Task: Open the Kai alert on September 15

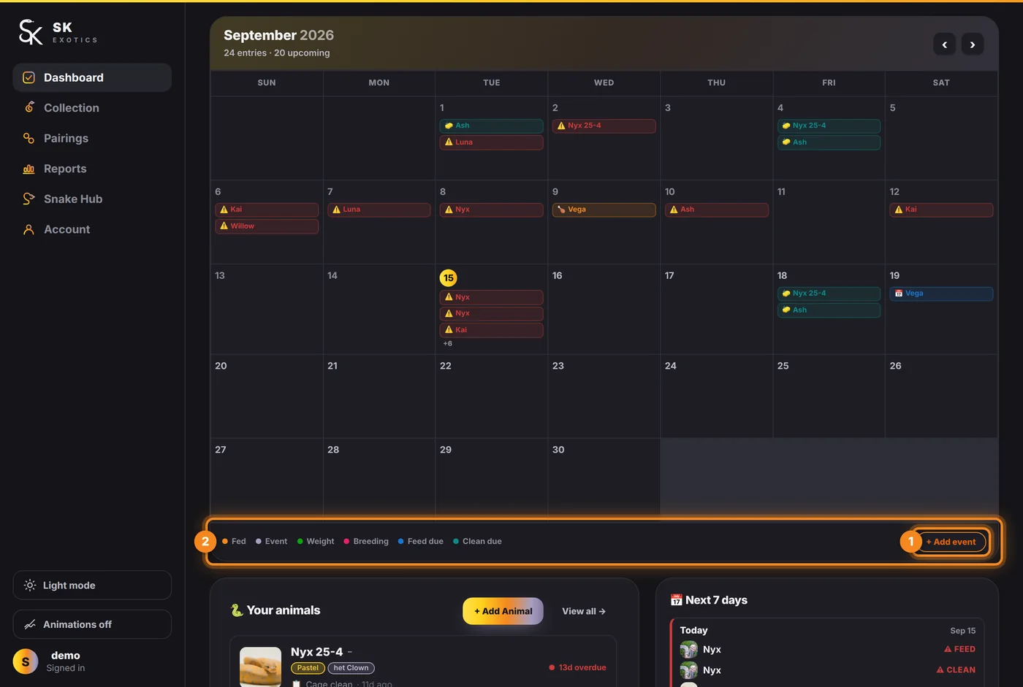Action: pyautogui.click(x=491, y=330)
